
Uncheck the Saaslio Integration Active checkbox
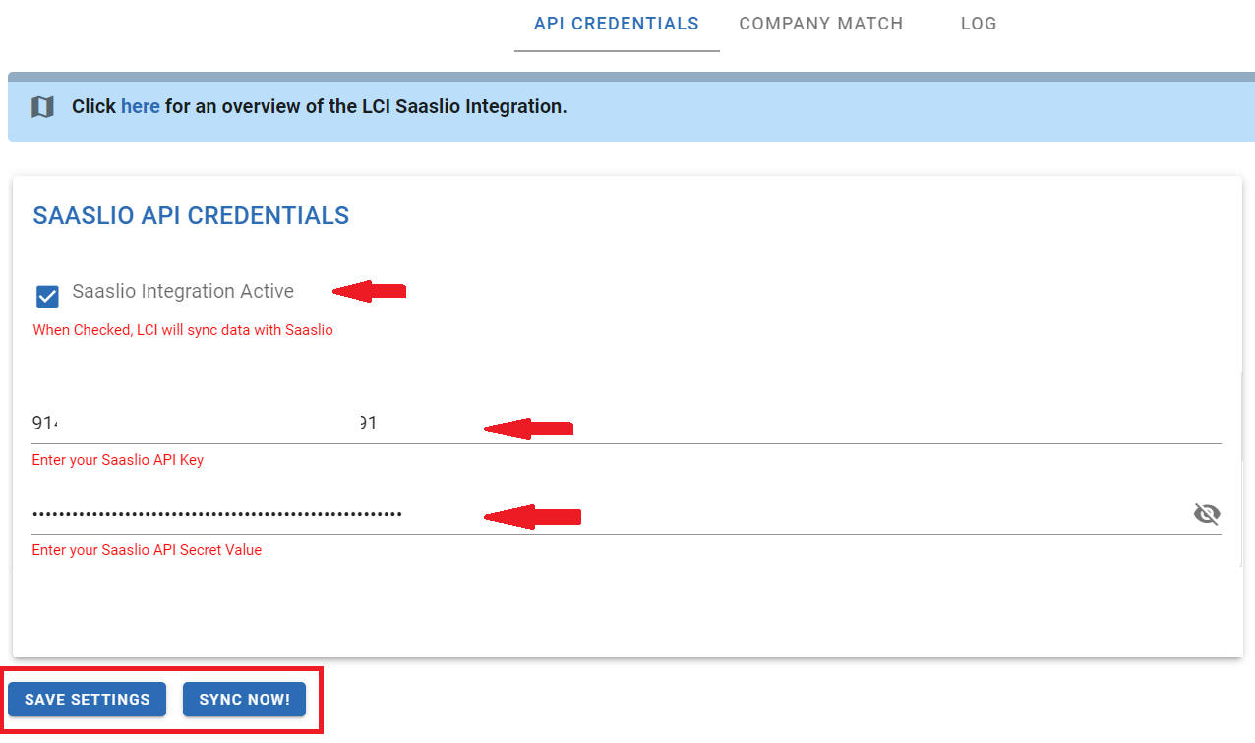click(x=47, y=296)
